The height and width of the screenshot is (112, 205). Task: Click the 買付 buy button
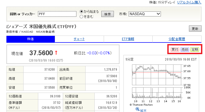click(x=175, y=49)
